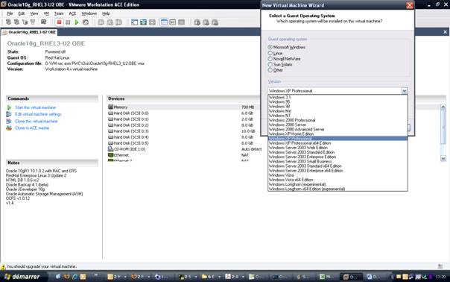Open the Edit menu
The height and width of the screenshot is (282, 450).
pos(22,13)
